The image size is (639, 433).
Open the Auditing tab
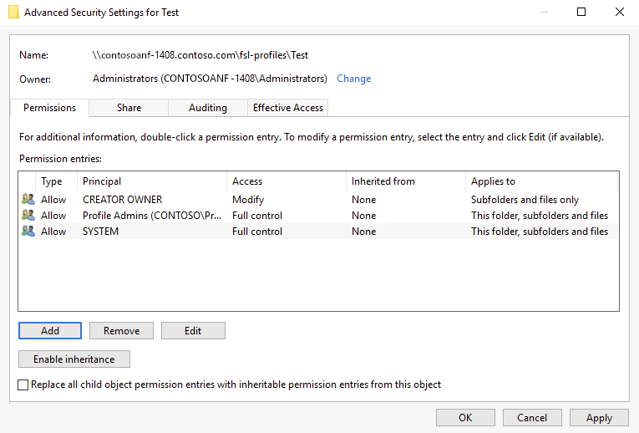(208, 108)
